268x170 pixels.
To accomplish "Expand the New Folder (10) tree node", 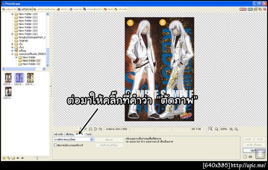I will pos(13,14).
